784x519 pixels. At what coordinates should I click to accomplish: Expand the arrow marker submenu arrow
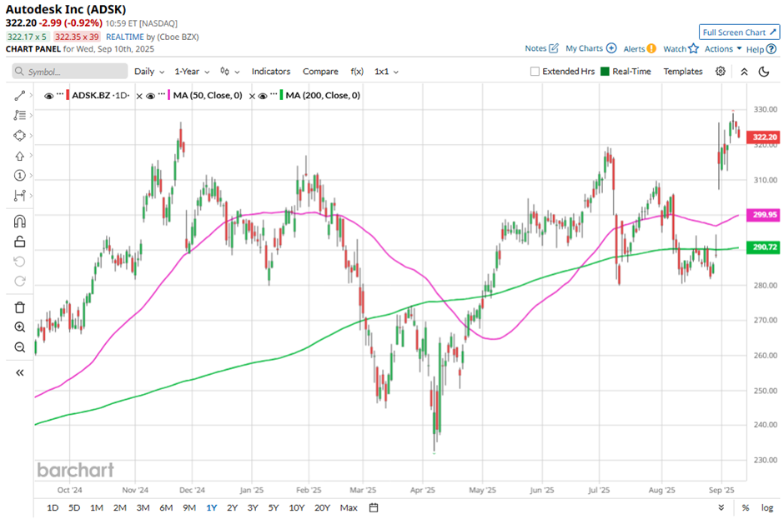coord(31,155)
